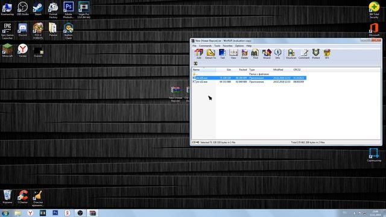
Task: Click the VirusScan toolbar icon
Action: tap(291, 54)
